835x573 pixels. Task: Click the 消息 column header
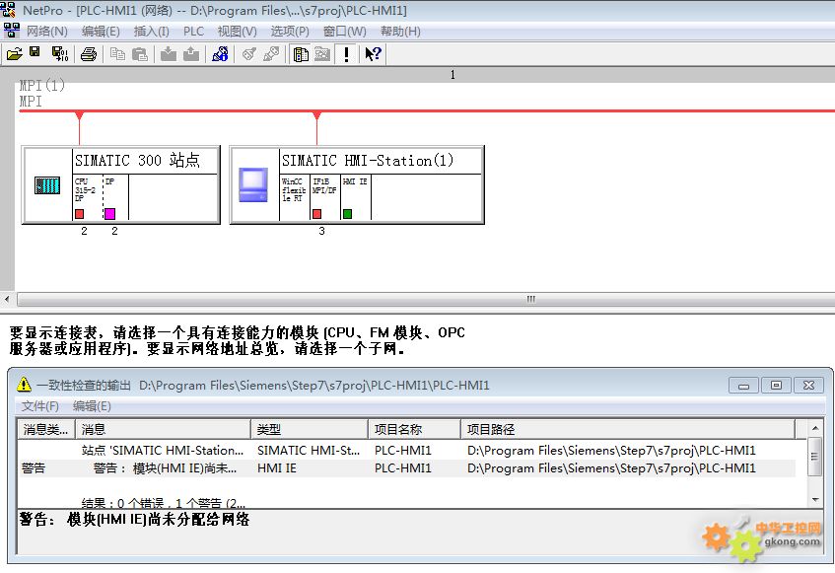pyautogui.click(x=163, y=429)
